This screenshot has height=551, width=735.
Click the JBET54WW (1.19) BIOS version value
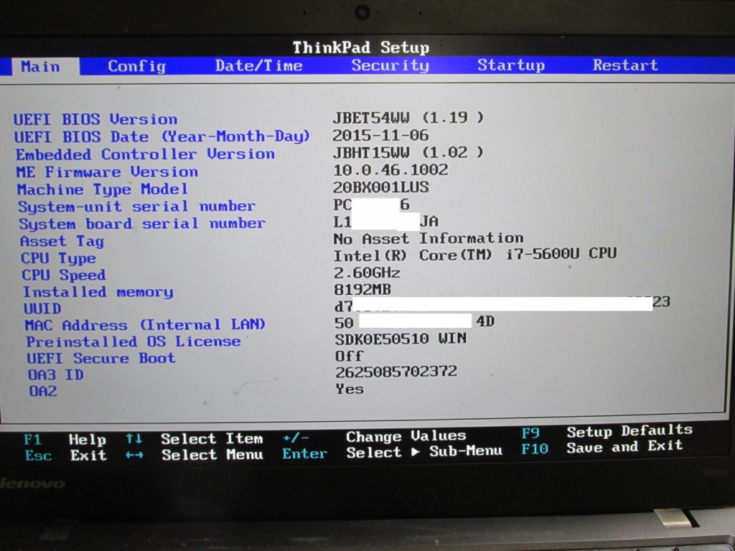408,117
